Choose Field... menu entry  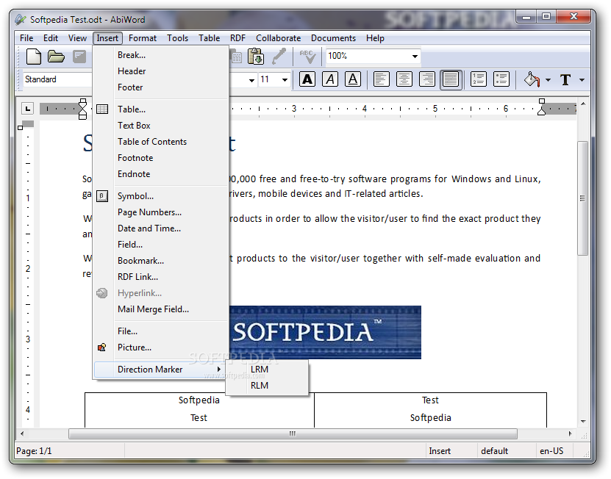point(161,245)
